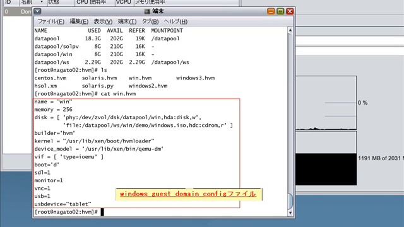The height and width of the screenshot is (227, 404).
Task: Click the device_model qemu-dm line
Action: (x=99, y=149)
